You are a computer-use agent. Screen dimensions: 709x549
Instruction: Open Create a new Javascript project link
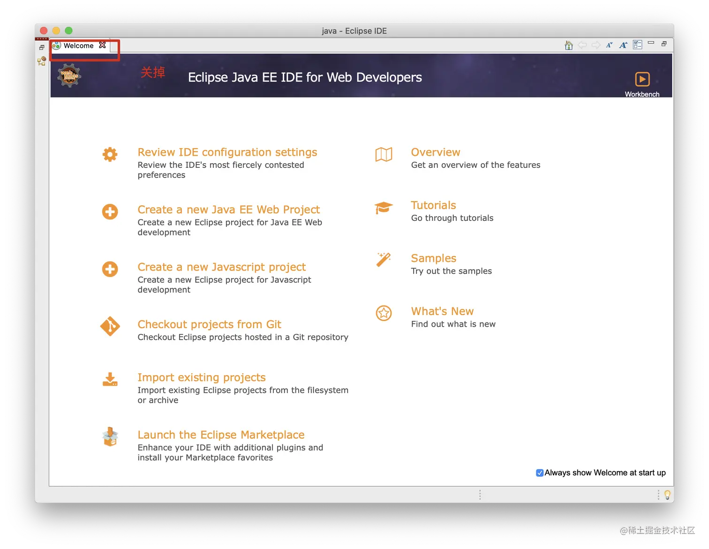point(222,267)
